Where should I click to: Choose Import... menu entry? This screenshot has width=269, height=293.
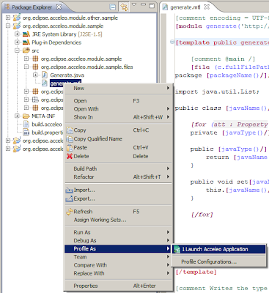[118, 190]
